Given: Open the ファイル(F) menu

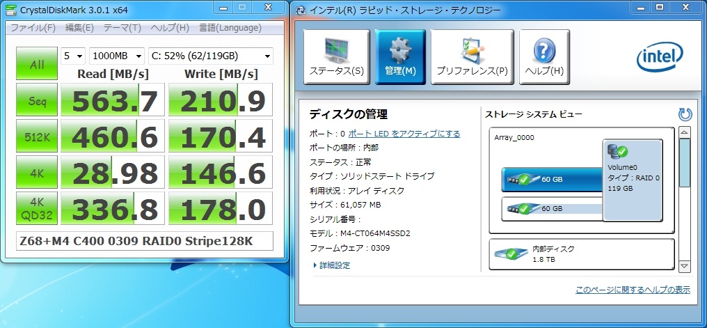Looking at the screenshot, I should tap(33, 28).
